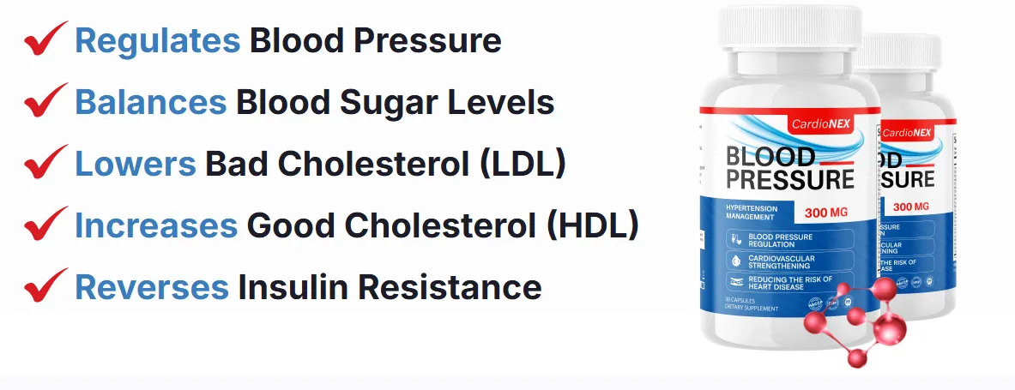Click the blue word "Lowers"

pos(136,165)
